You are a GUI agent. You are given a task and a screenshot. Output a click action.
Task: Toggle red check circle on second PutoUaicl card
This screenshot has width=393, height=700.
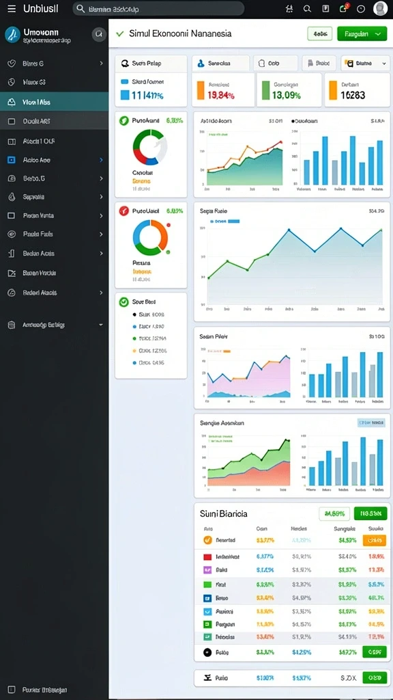click(x=124, y=211)
